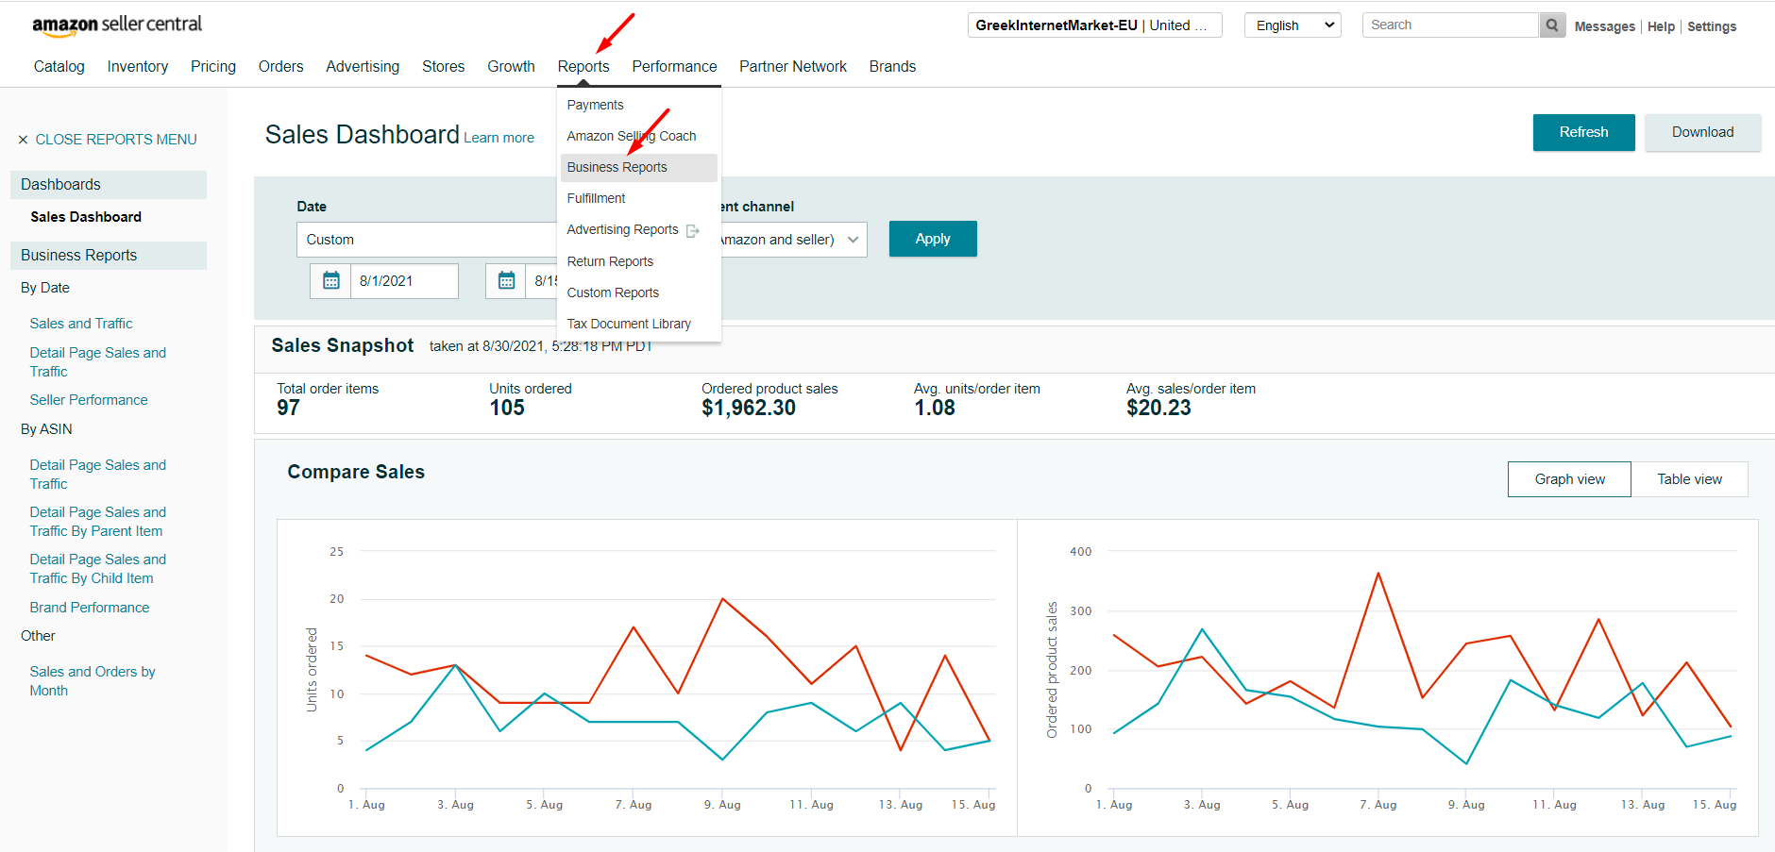1775x852 pixels.
Task: Click the search magnifier icon
Action: (x=1552, y=25)
